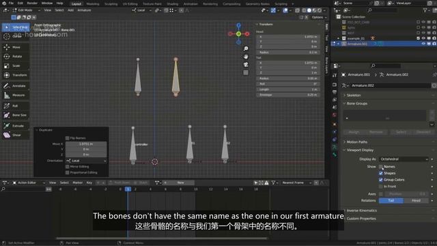Expand the Motion Paths panel

pyautogui.click(x=356, y=142)
